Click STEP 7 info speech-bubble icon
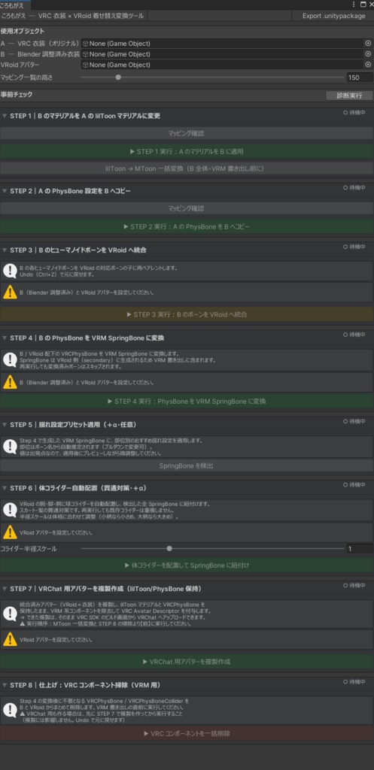 10,614
